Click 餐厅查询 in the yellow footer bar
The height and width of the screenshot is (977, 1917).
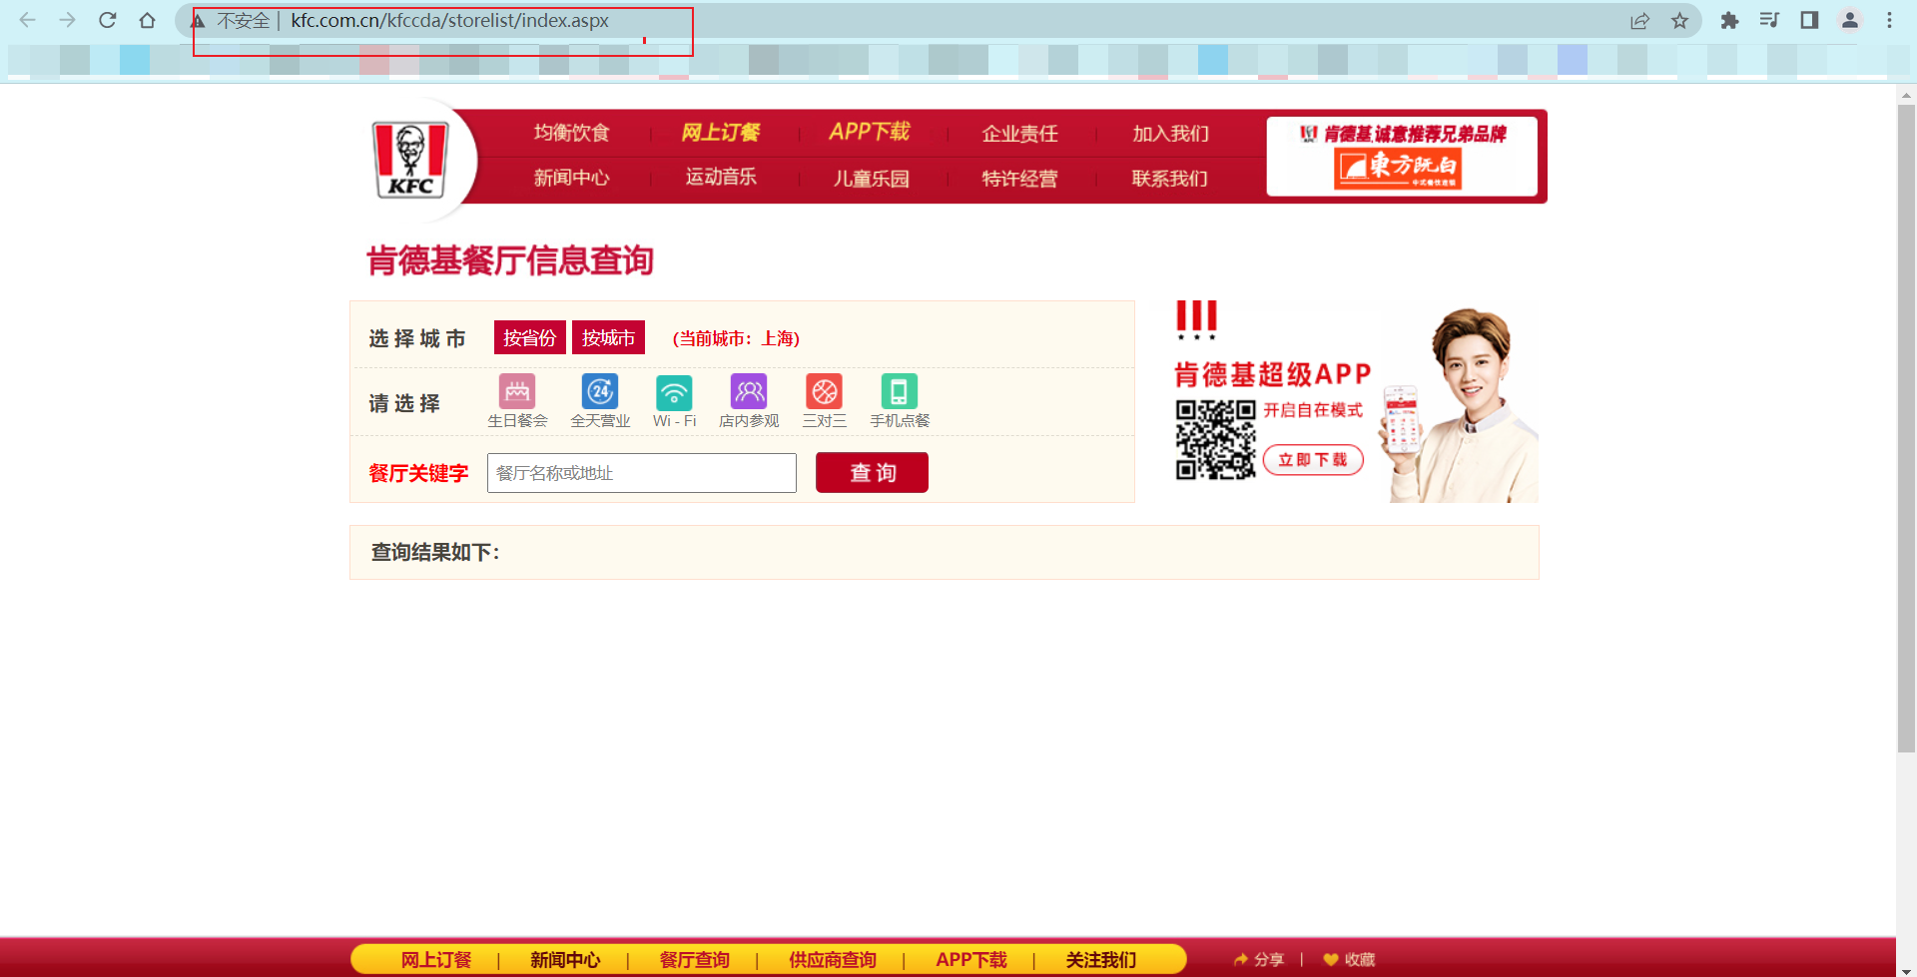point(694,959)
